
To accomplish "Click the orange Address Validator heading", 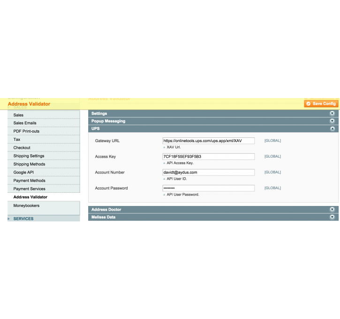I will tap(29, 104).
